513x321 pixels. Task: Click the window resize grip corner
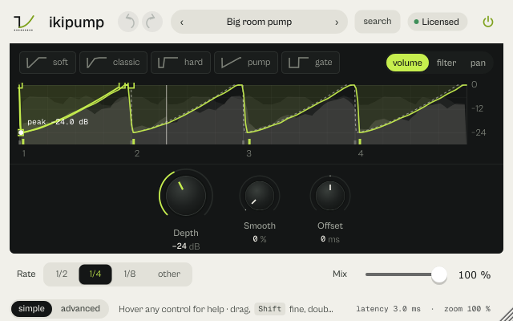click(x=507, y=315)
